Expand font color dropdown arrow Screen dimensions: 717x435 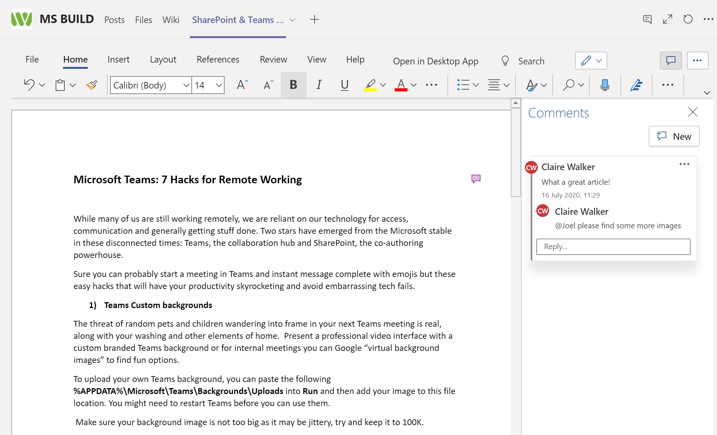[413, 85]
